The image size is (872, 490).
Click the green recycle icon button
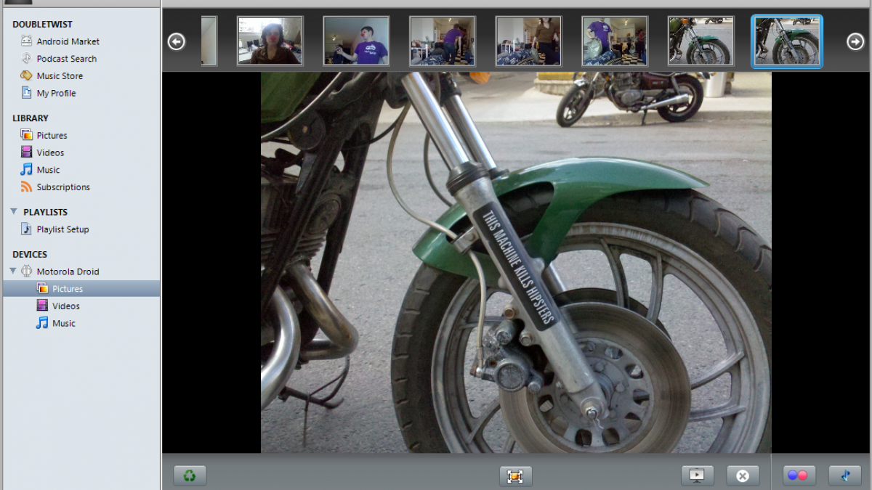pos(190,475)
